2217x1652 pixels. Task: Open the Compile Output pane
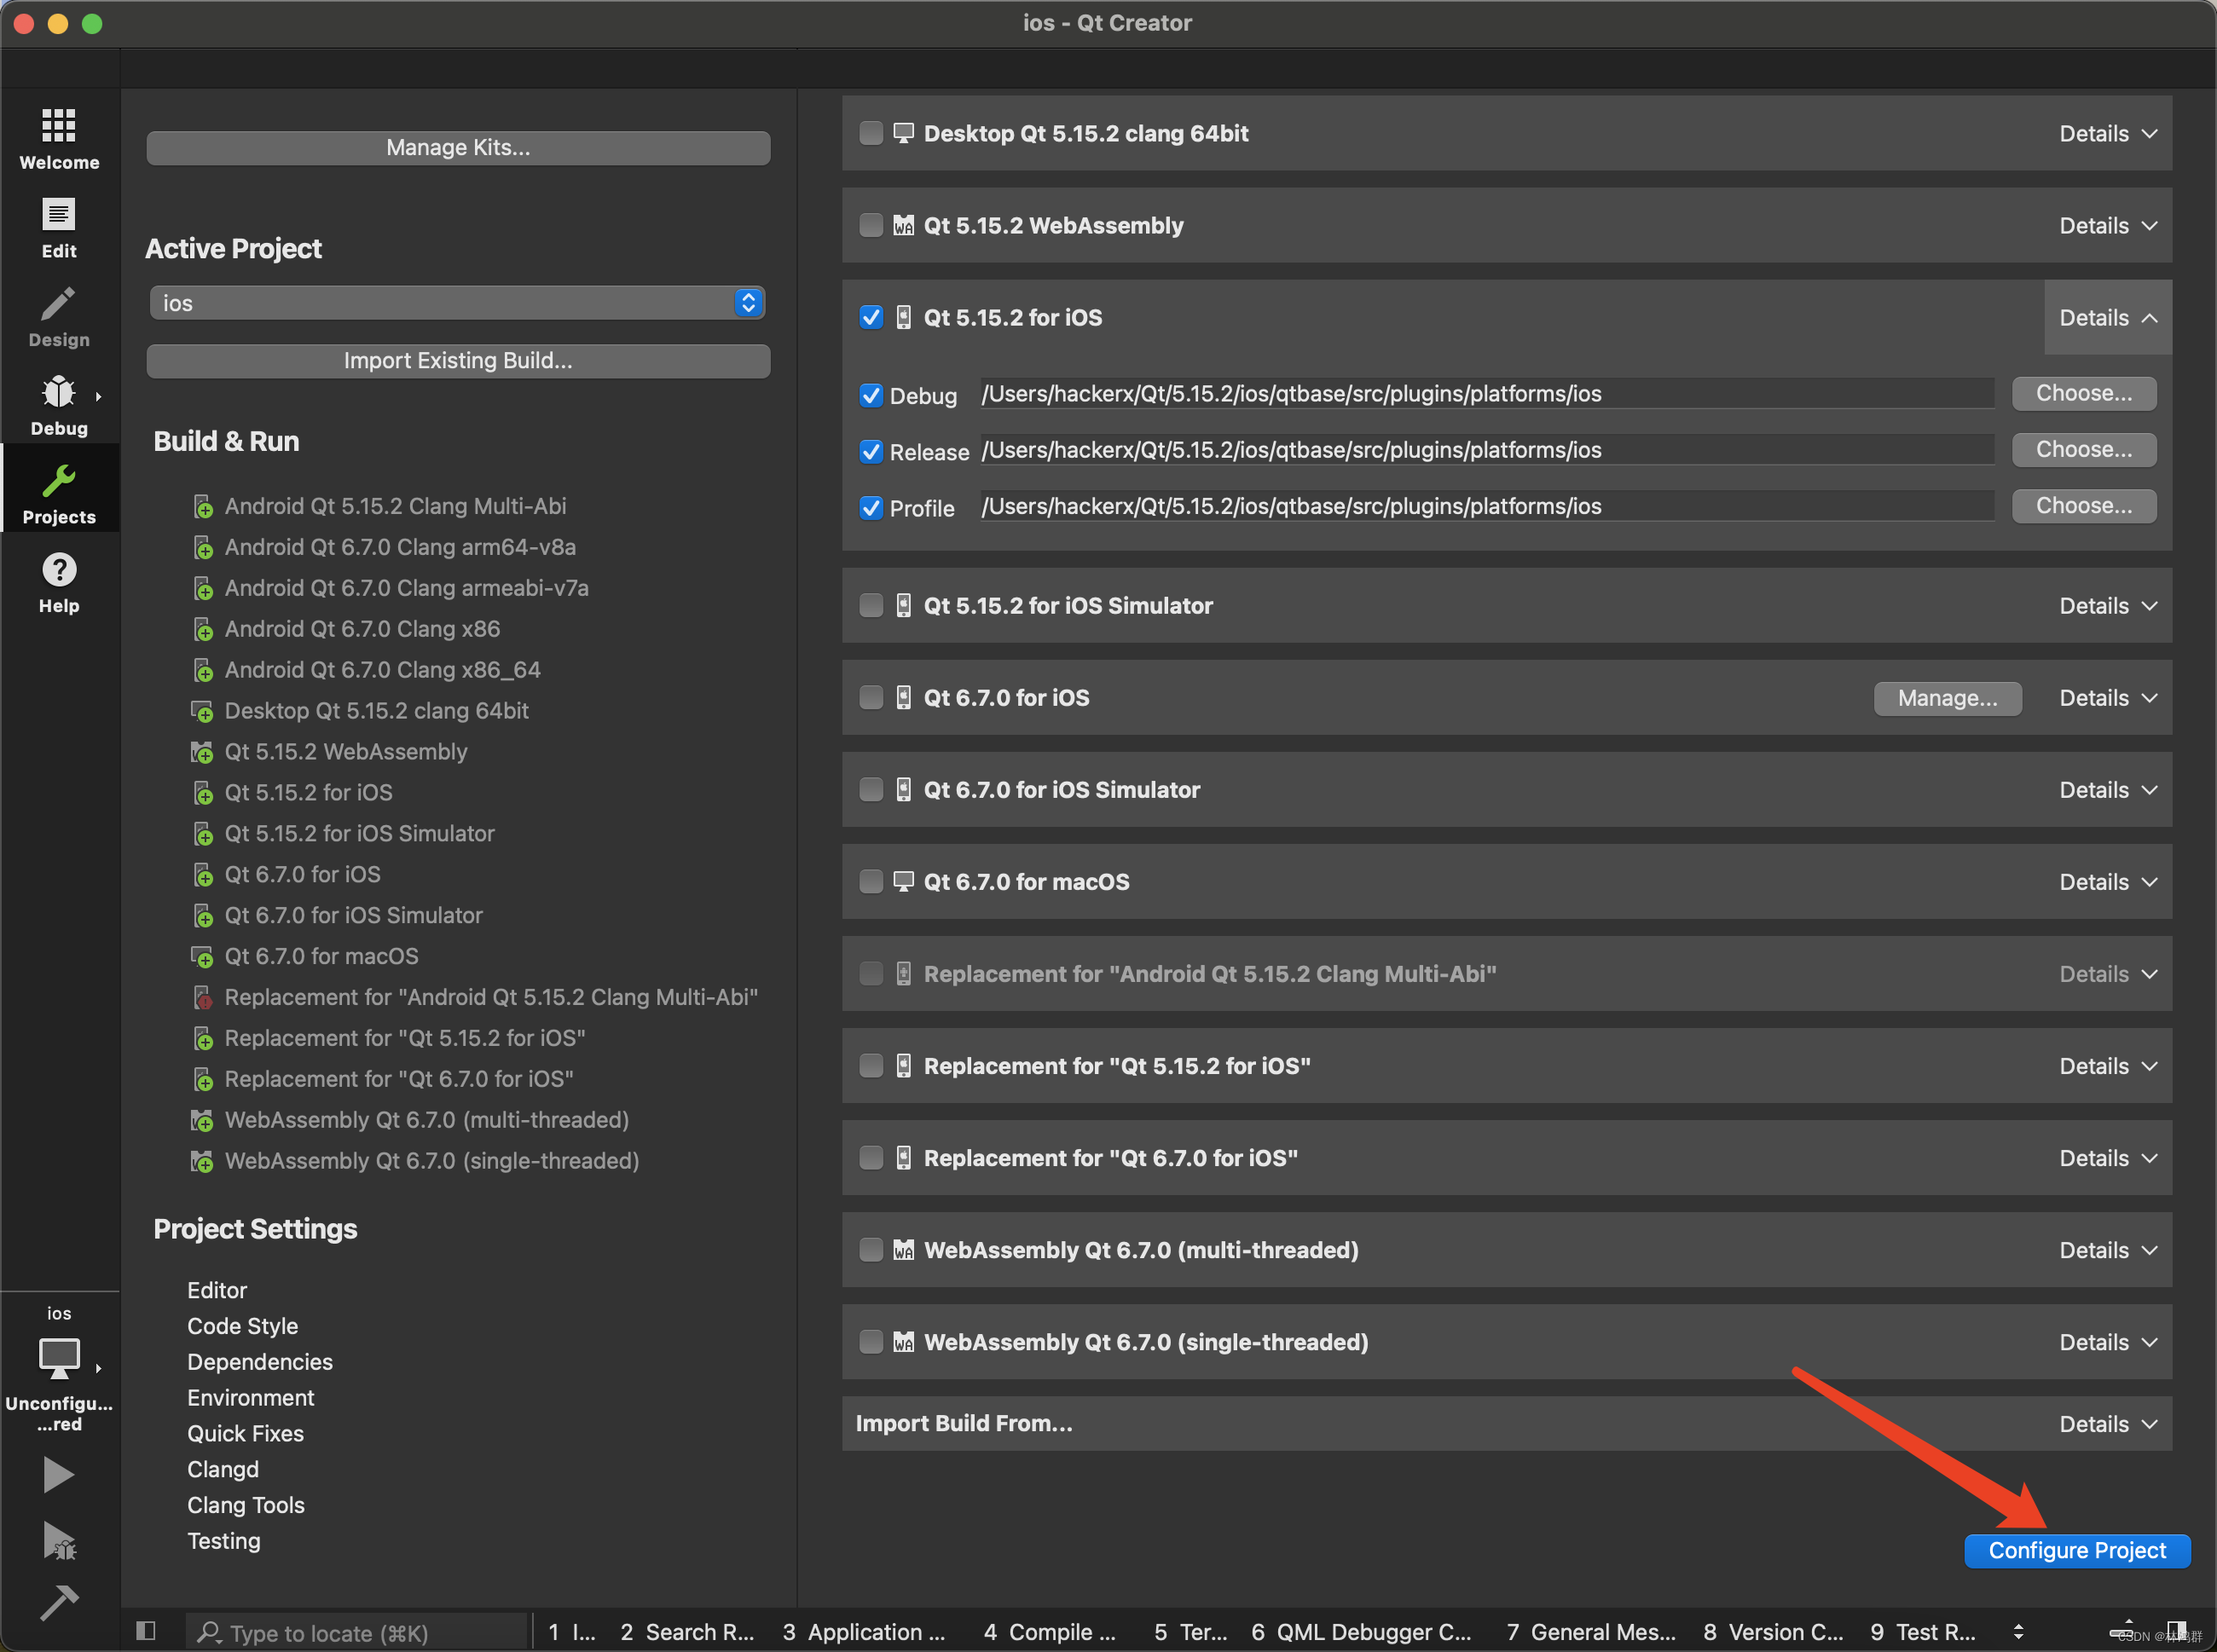1051,1632
